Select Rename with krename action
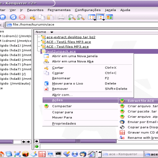This screenshot has height=158, width=158. click(x=138, y=138)
